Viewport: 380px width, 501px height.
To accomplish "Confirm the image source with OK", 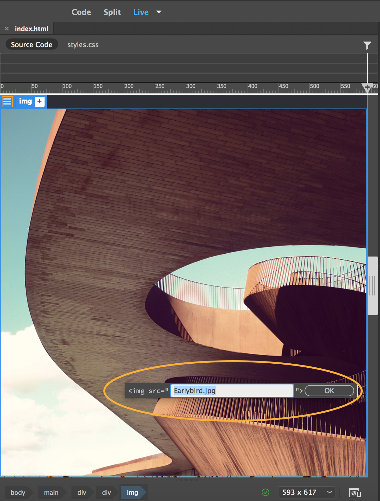I will 329,391.
